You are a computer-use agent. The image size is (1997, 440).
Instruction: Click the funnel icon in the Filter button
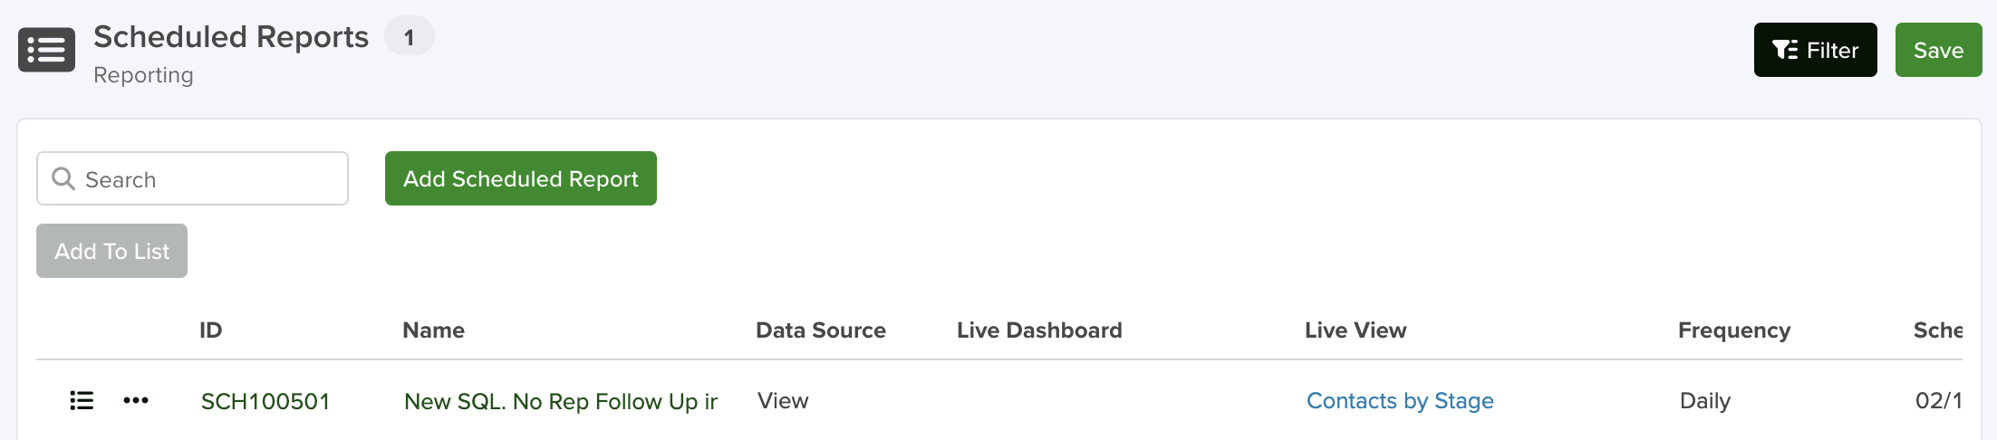(x=1785, y=50)
